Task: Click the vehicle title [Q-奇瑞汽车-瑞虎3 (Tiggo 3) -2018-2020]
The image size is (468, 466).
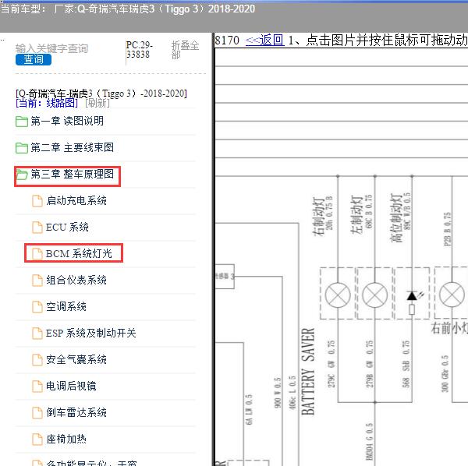Action: pos(101,94)
